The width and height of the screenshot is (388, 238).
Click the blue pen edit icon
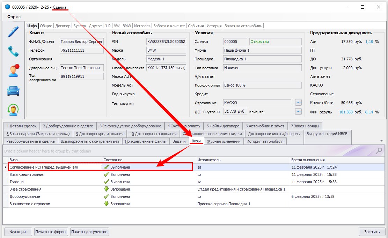[x=13, y=32]
